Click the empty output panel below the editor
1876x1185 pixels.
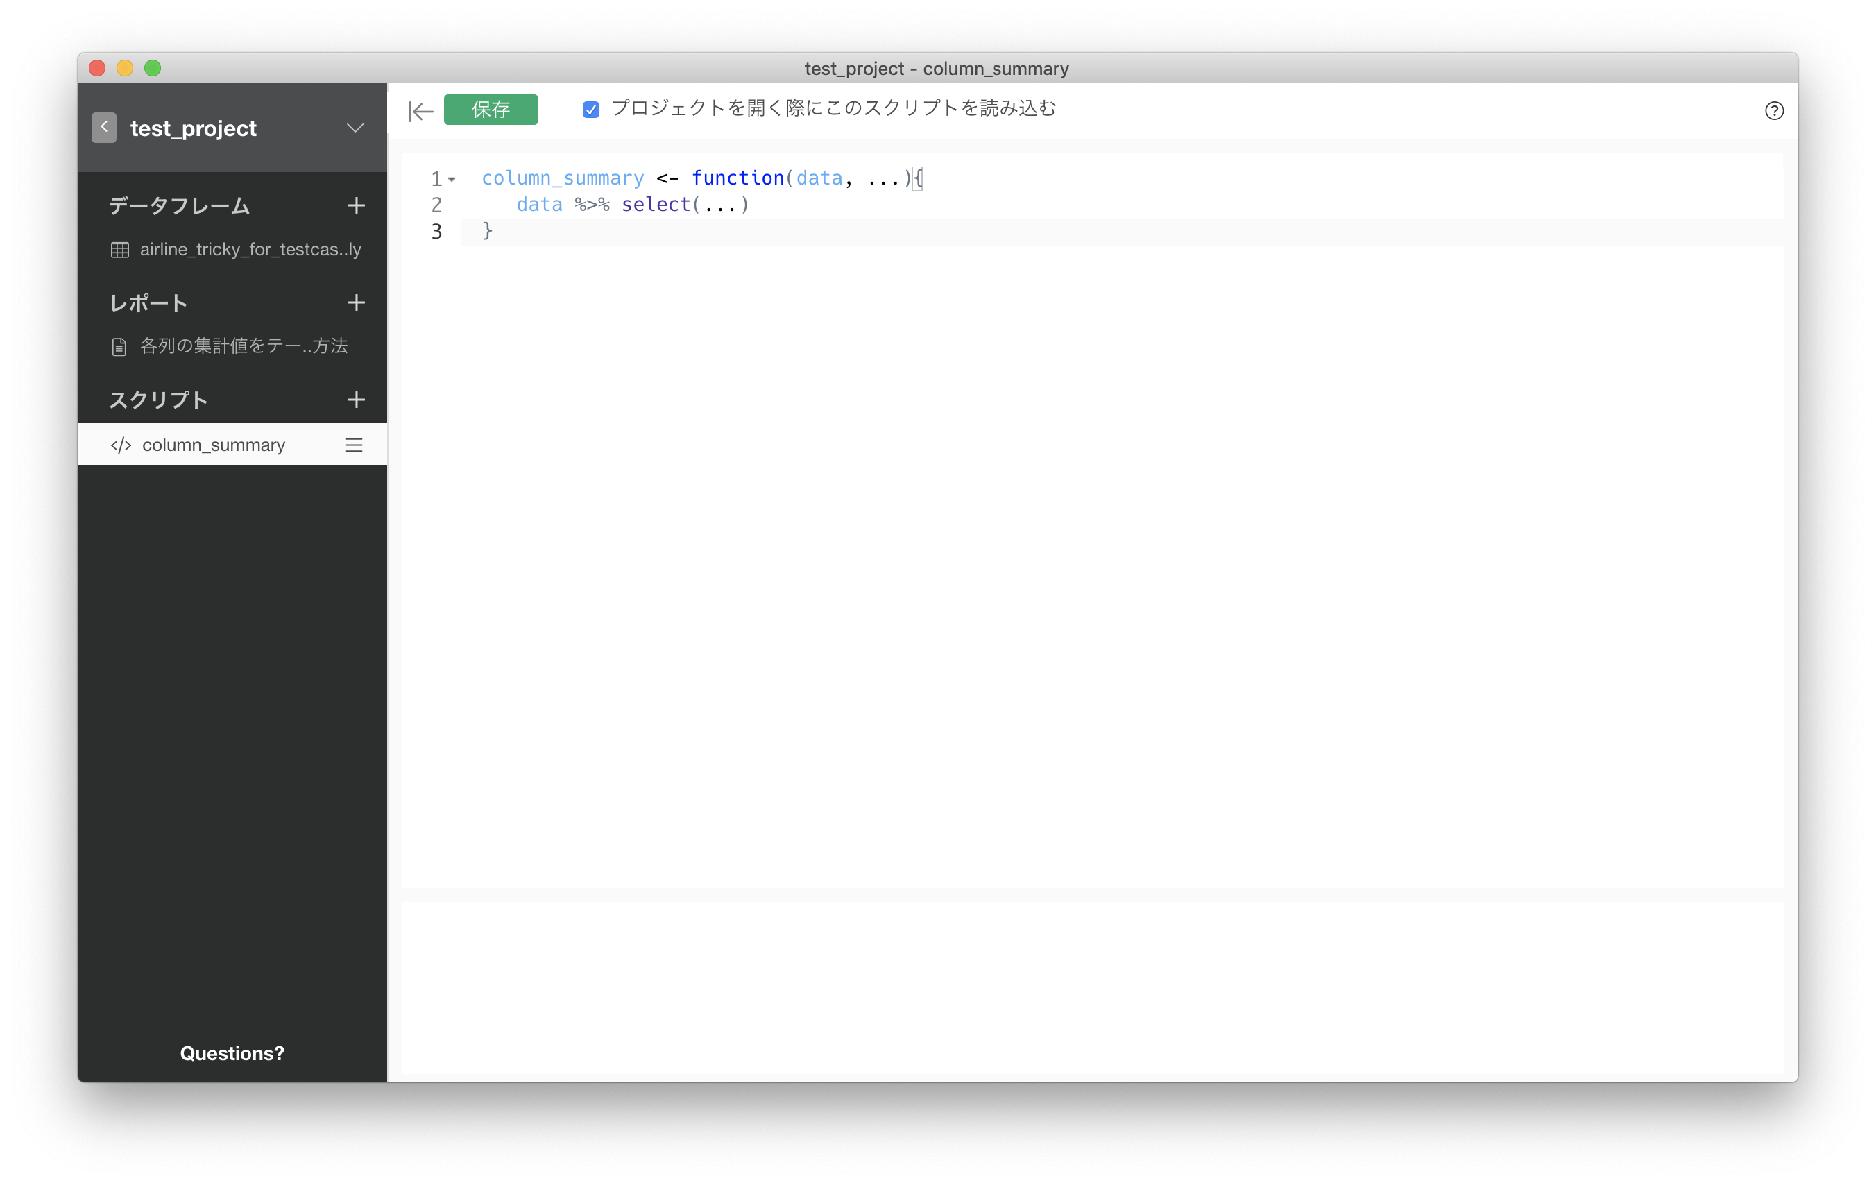[x=1092, y=987]
